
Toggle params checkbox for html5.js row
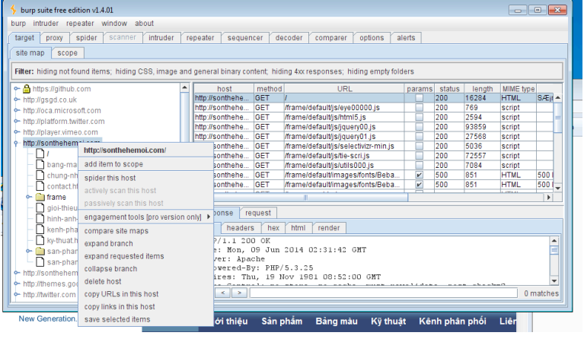pos(420,117)
